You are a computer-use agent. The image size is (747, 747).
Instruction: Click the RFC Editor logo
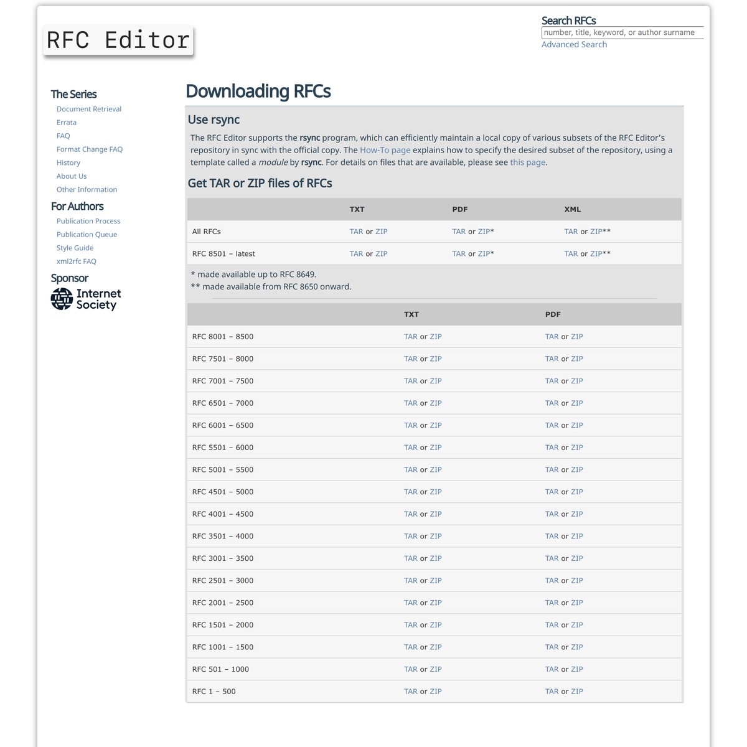click(x=118, y=39)
